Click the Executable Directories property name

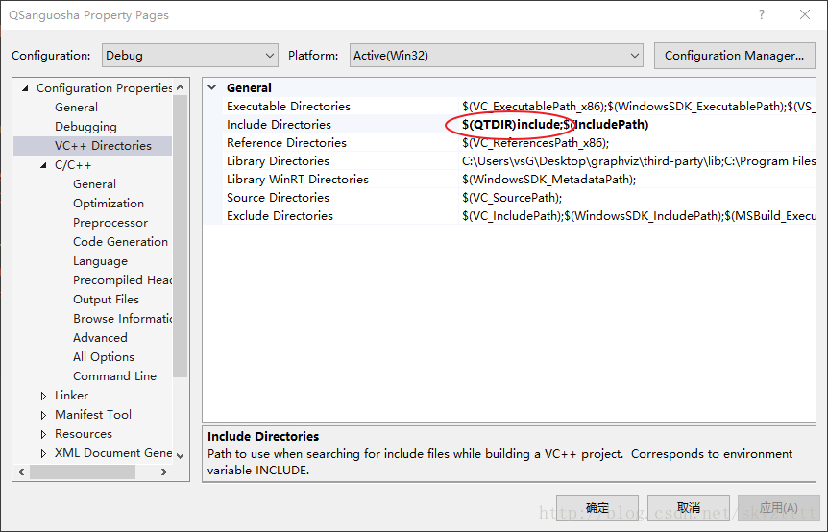pos(288,106)
